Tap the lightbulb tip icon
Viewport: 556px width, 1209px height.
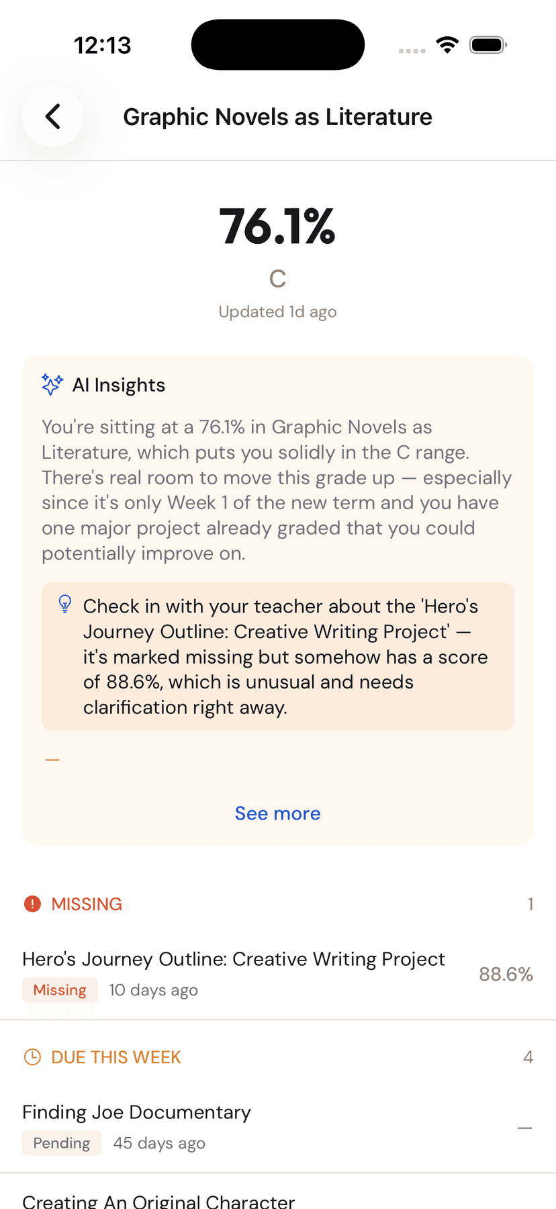(65, 604)
